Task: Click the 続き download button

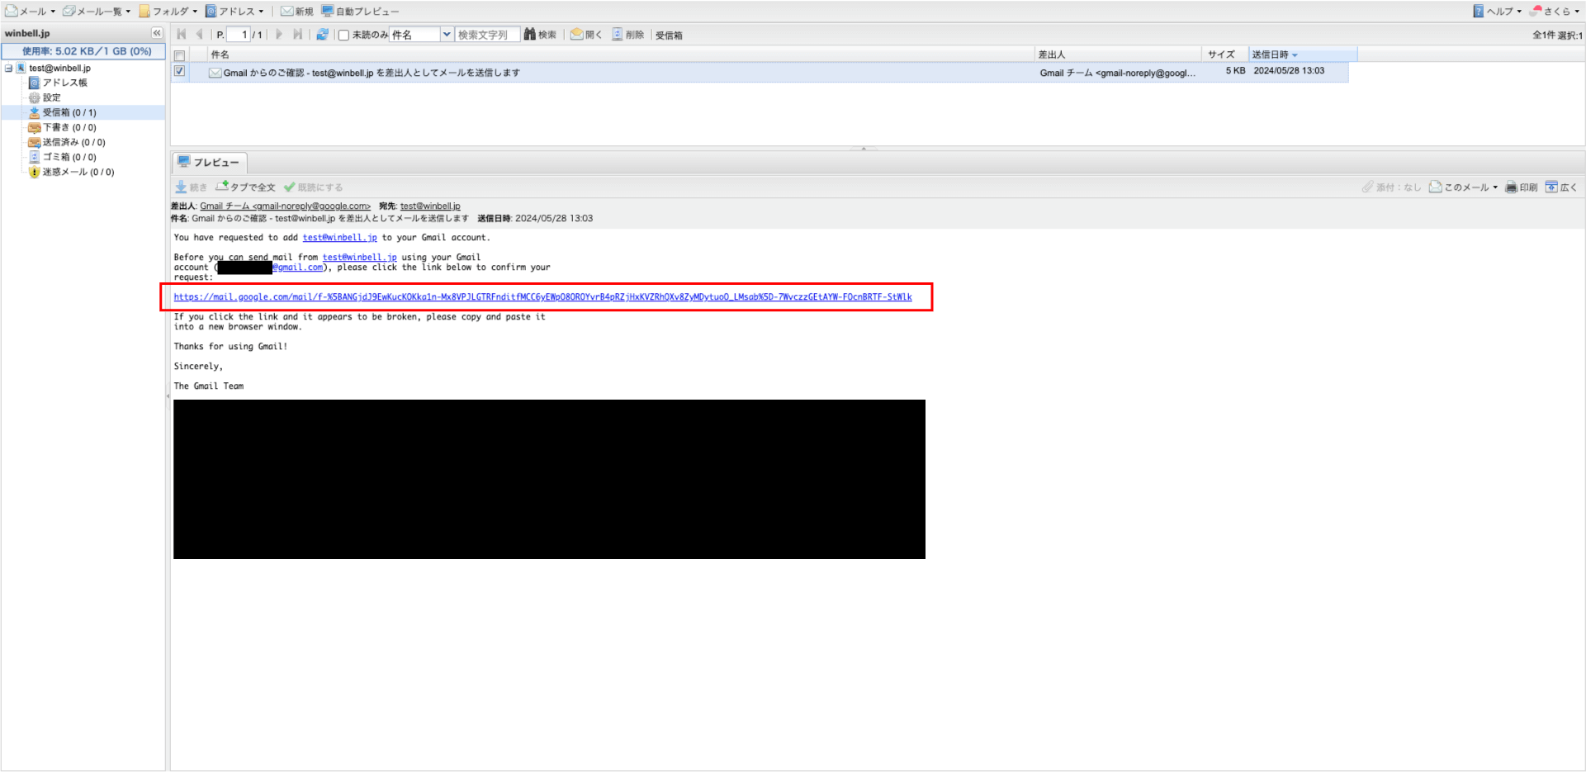Action: click(x=191, y=187)
